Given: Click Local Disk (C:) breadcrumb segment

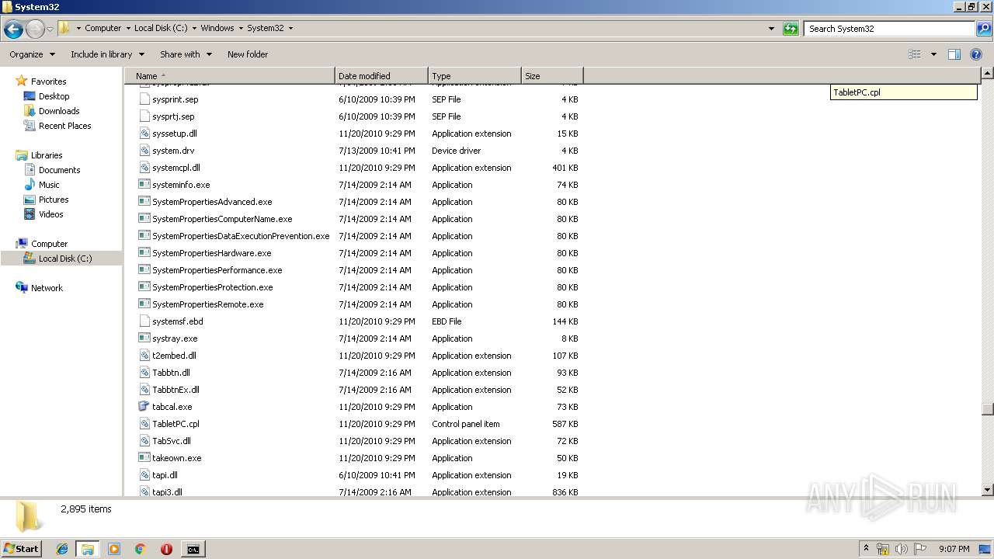Looking at the screenshot, I should 161,28.
